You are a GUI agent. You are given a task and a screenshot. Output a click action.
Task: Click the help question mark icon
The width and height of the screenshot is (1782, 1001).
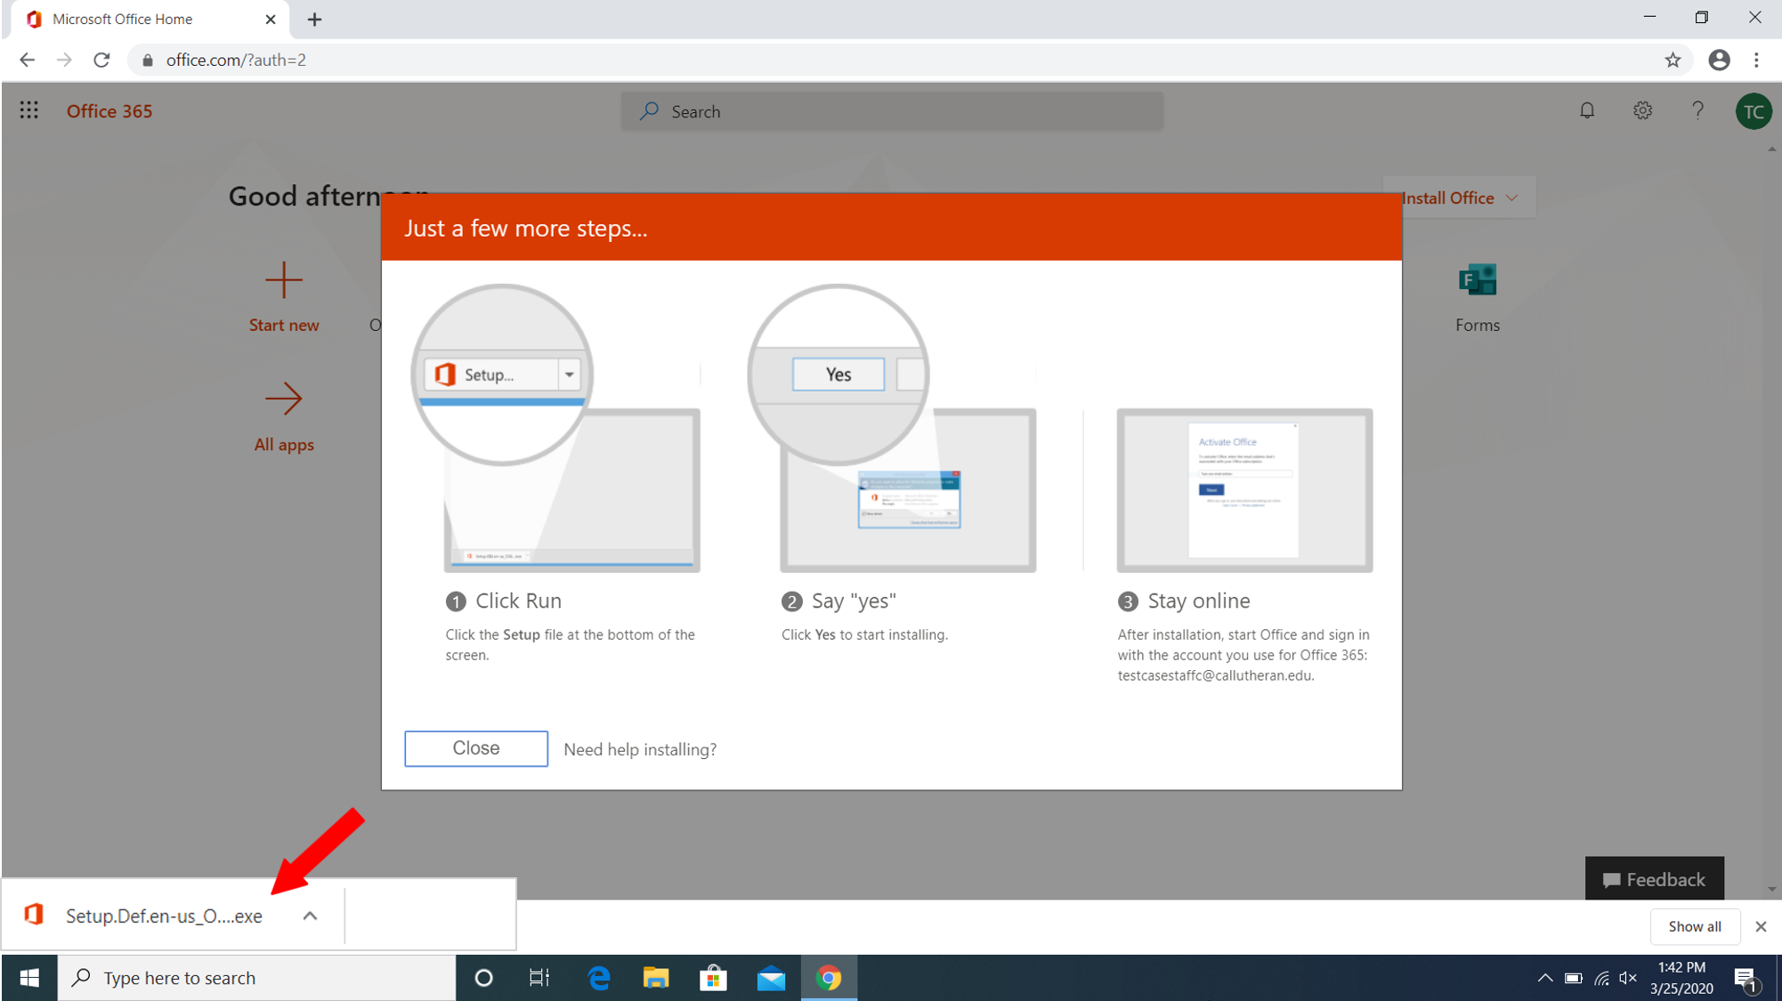(1697, 110)
